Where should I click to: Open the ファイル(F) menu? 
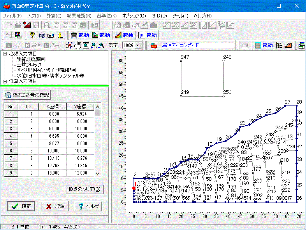(12, 16)
